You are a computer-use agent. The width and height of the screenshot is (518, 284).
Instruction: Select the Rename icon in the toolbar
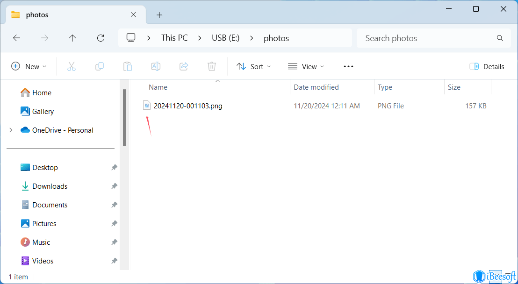pos(155,66)
